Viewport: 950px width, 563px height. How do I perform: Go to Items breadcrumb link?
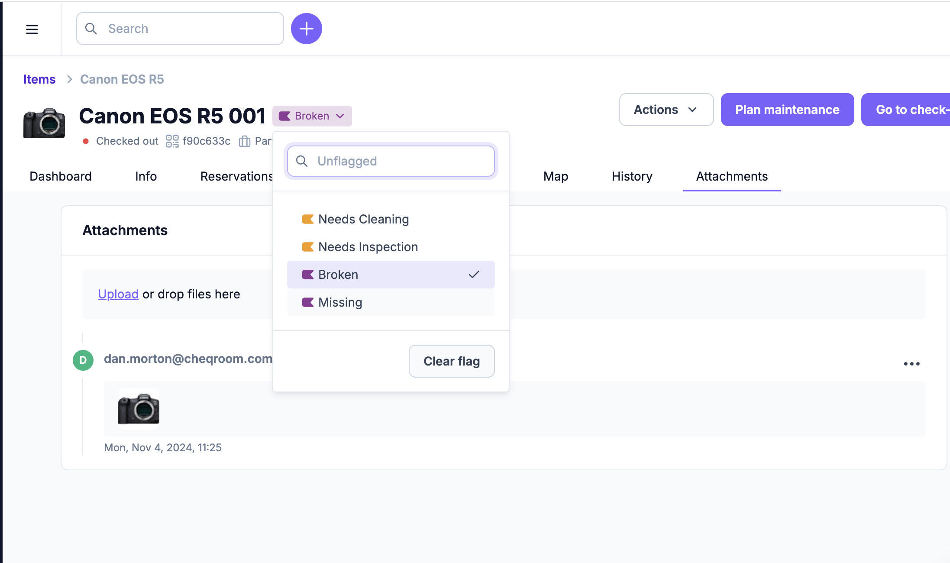click(x=39, y=79)
